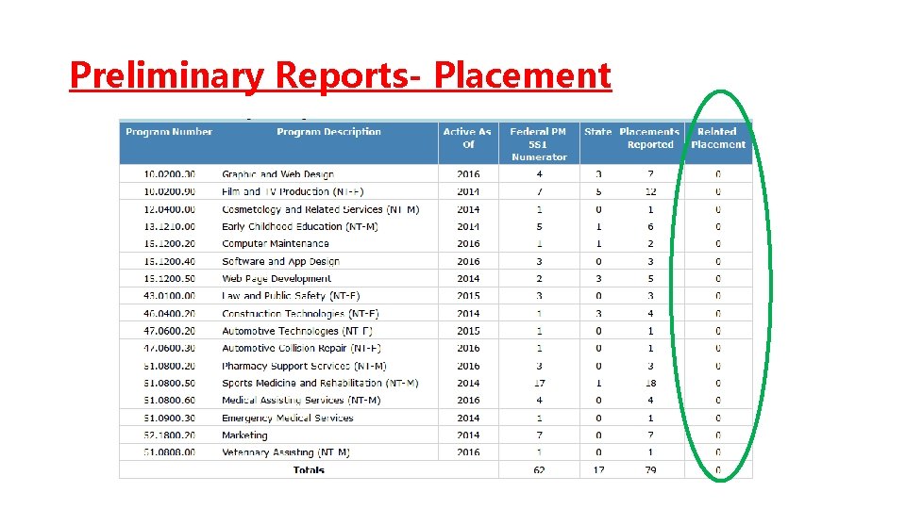Select Emergency Medical Services description

coord(288,418)
